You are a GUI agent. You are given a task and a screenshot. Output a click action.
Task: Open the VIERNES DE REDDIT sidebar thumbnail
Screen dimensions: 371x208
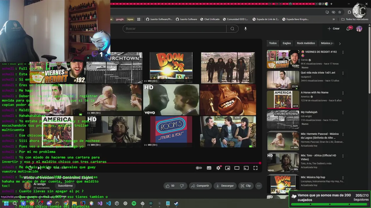tap(283, 59)
